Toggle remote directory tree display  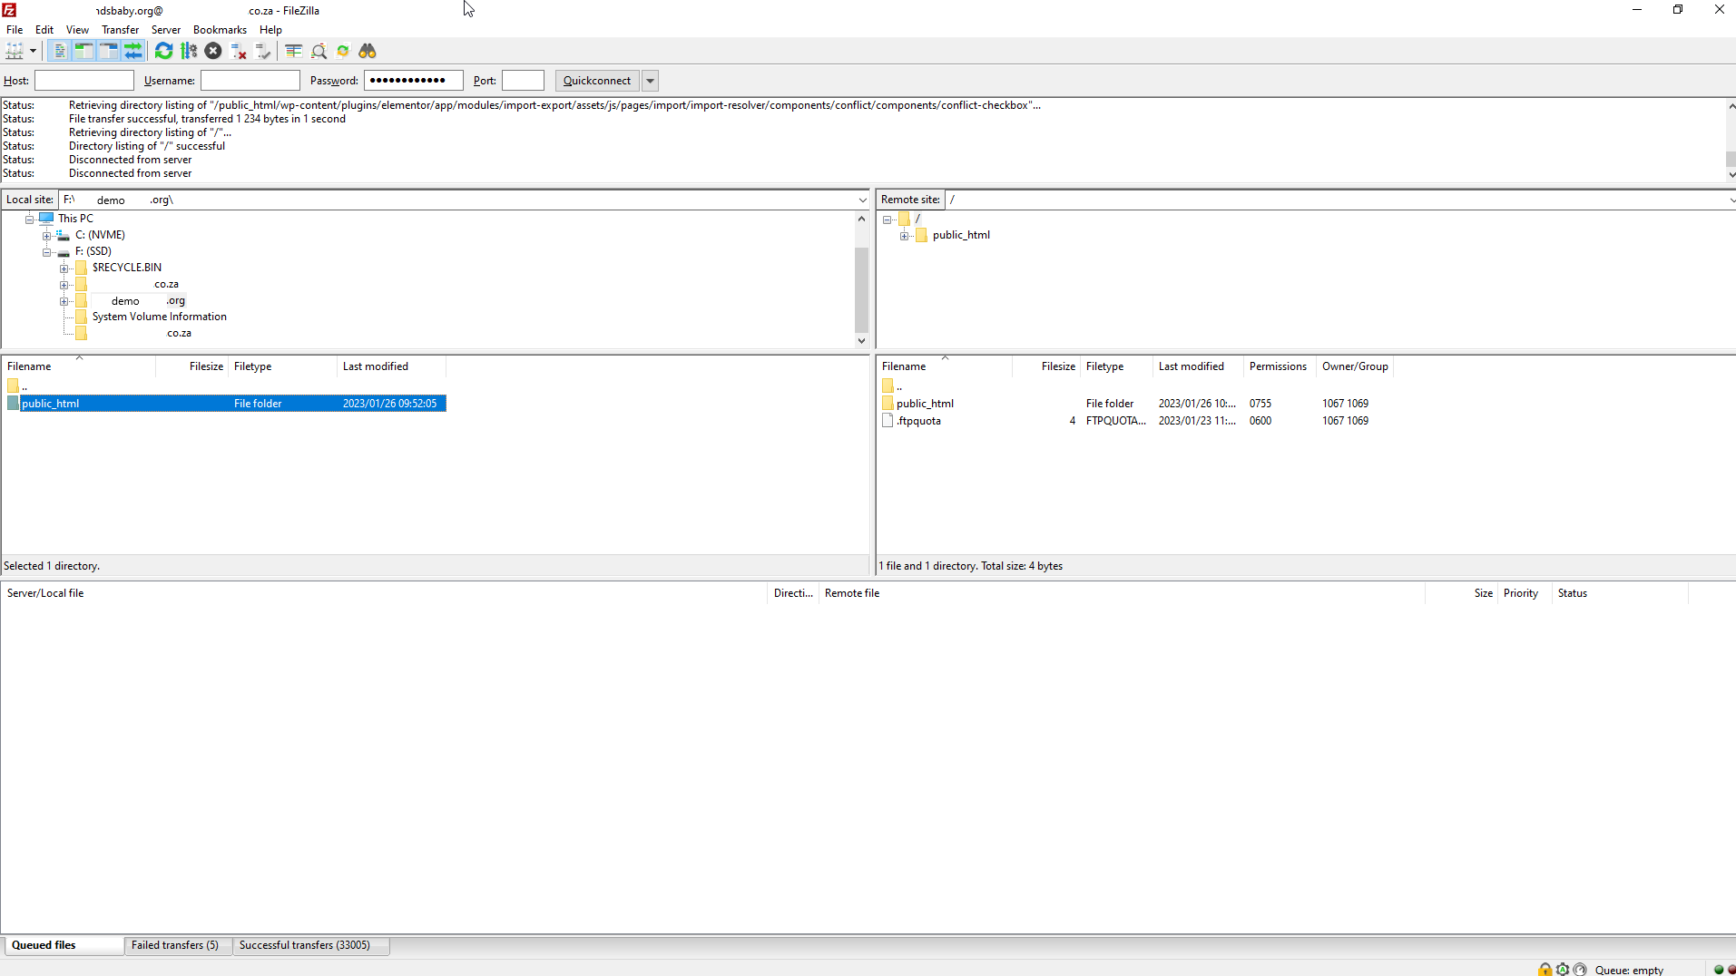point(108,51)
